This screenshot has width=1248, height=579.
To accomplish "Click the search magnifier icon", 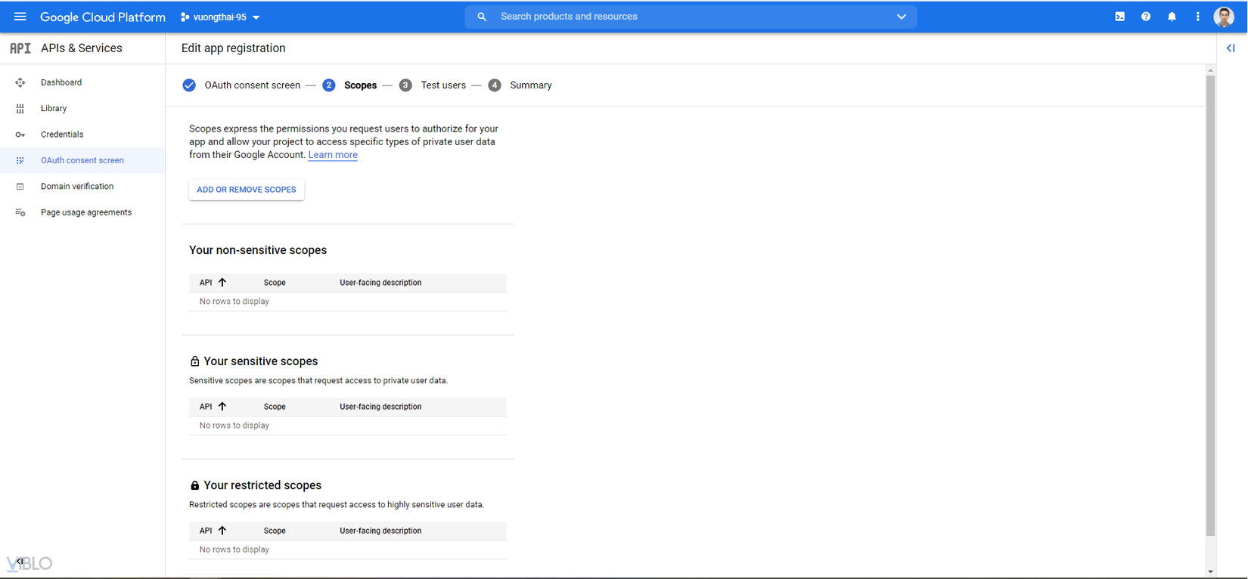I will 482,17.
